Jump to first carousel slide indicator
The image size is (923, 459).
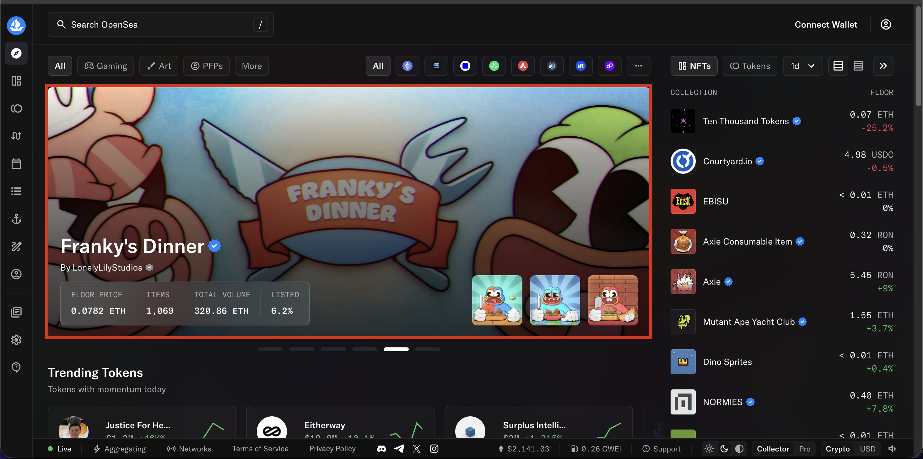[x=271, y=349]
